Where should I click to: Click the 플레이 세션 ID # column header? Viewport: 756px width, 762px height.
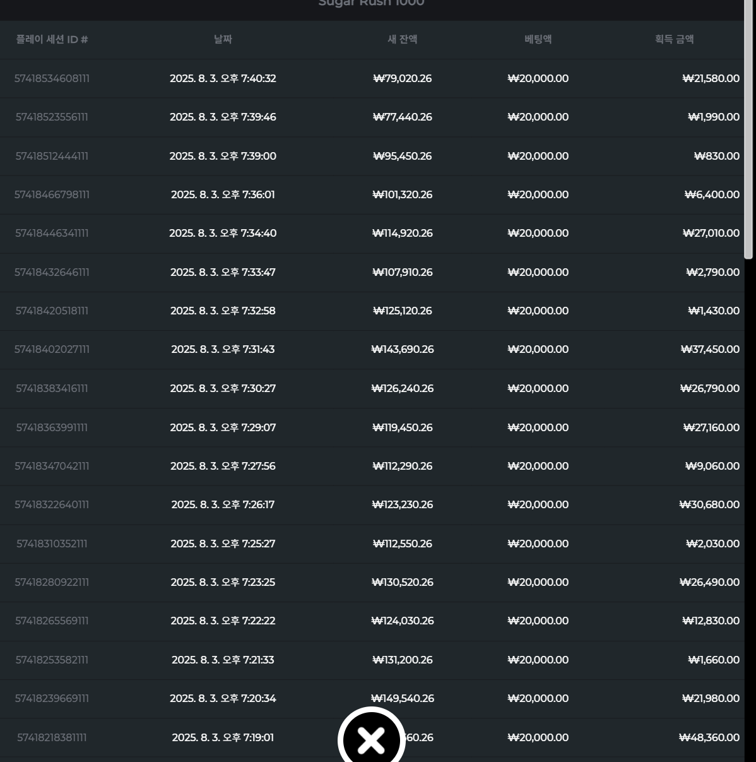pyautogui.click(x=52, y=39)
